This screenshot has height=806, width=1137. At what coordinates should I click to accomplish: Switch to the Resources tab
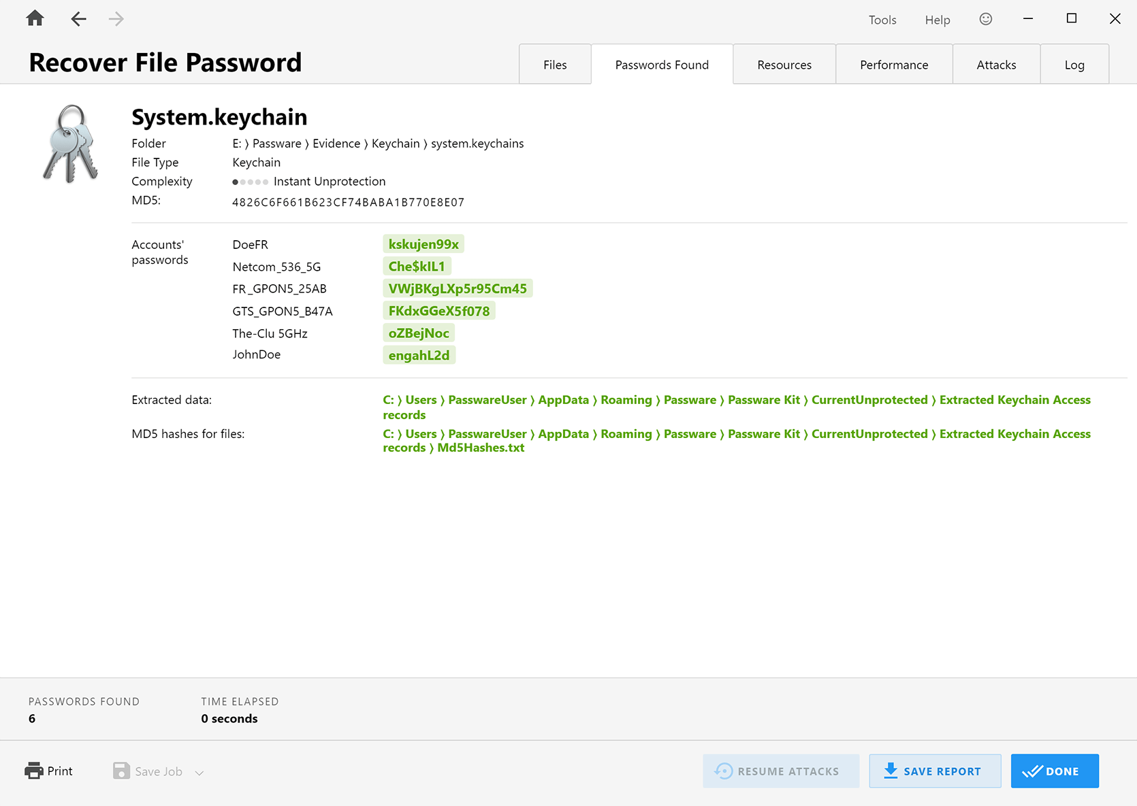(784, 65)
